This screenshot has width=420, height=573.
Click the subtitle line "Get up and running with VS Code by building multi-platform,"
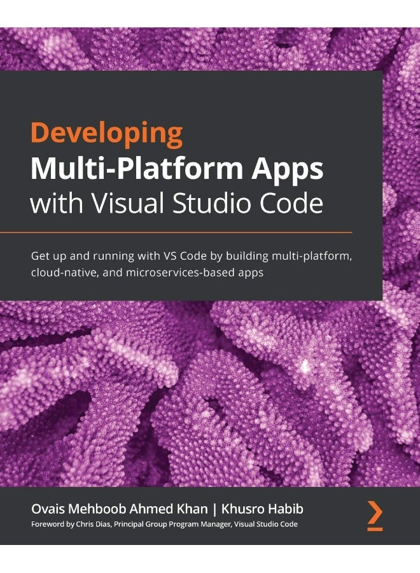(x=192, y=256)
